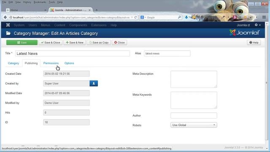This screenshot has height=152, width=270.
Task: Open the Options tab
Action: [69, 63]
